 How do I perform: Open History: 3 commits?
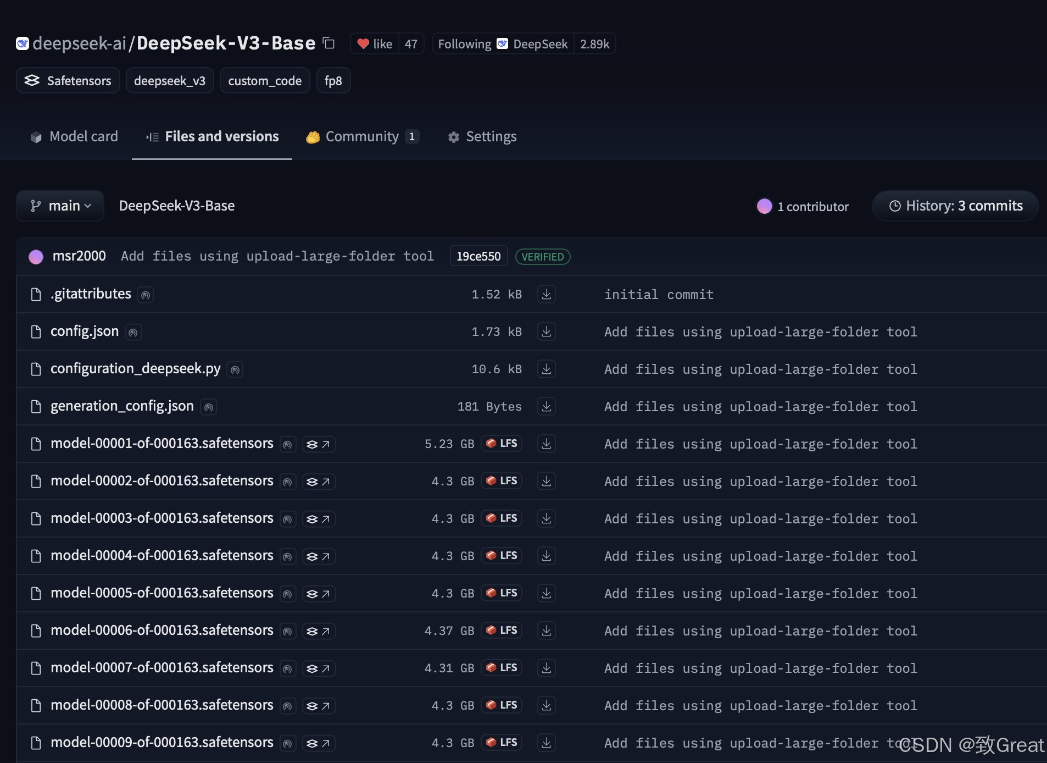click(955, 206)
